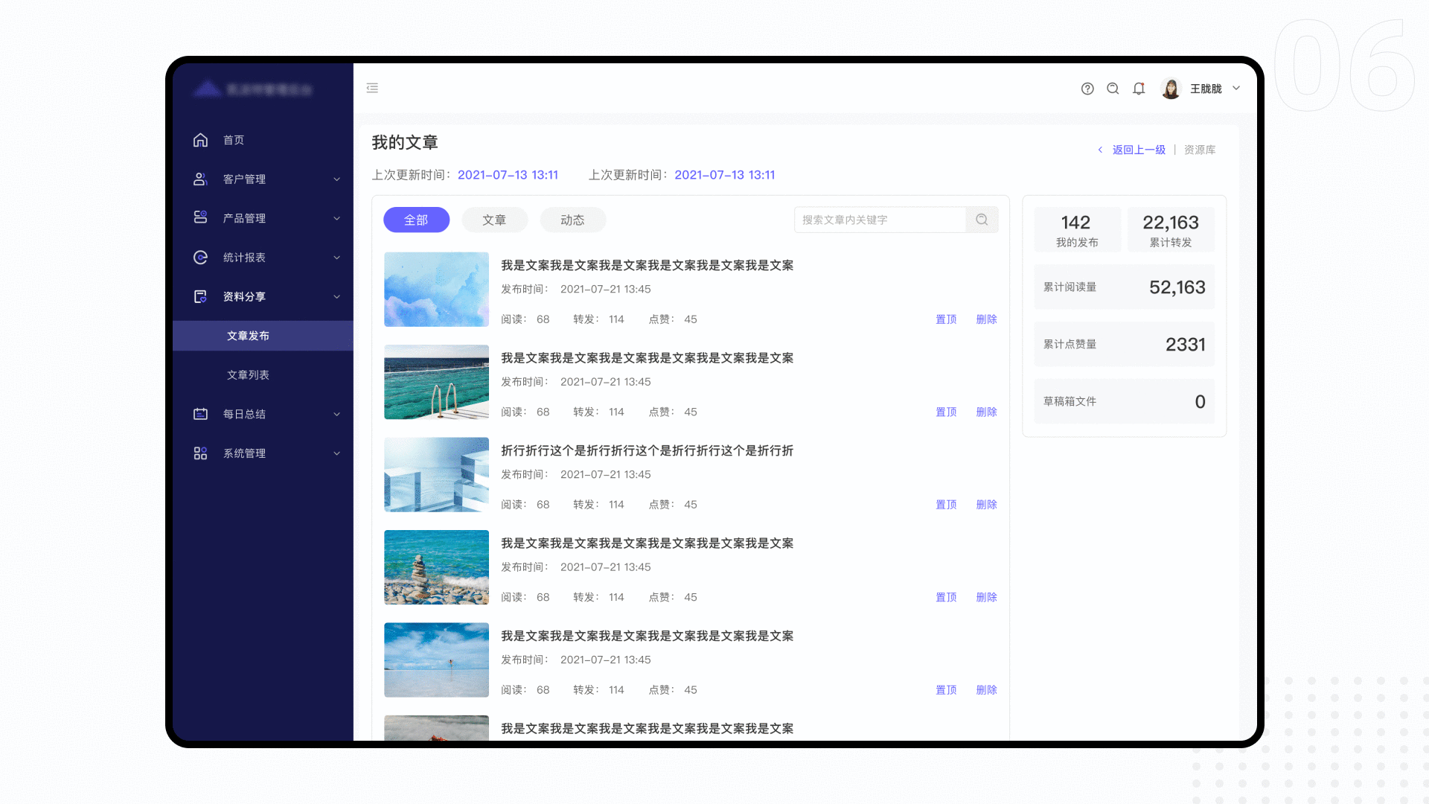Open 文章列表 in the sidebar
This screenshot has height=804, width=1429.
click(248, 375)
